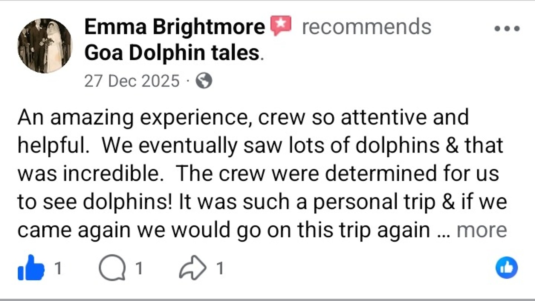Viewport: 535px width, 301px height.
Task: Expand the review with "more"
Action: (x=481, y=230)
